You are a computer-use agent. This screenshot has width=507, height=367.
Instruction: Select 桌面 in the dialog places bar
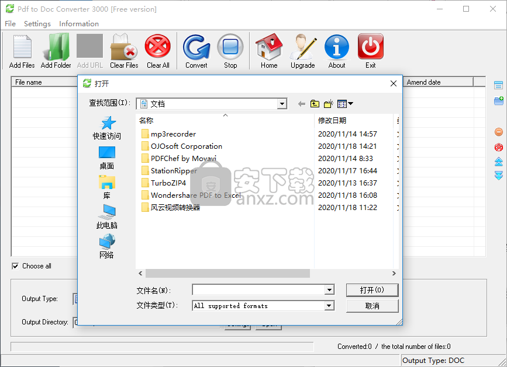click(x=107, y=158)
